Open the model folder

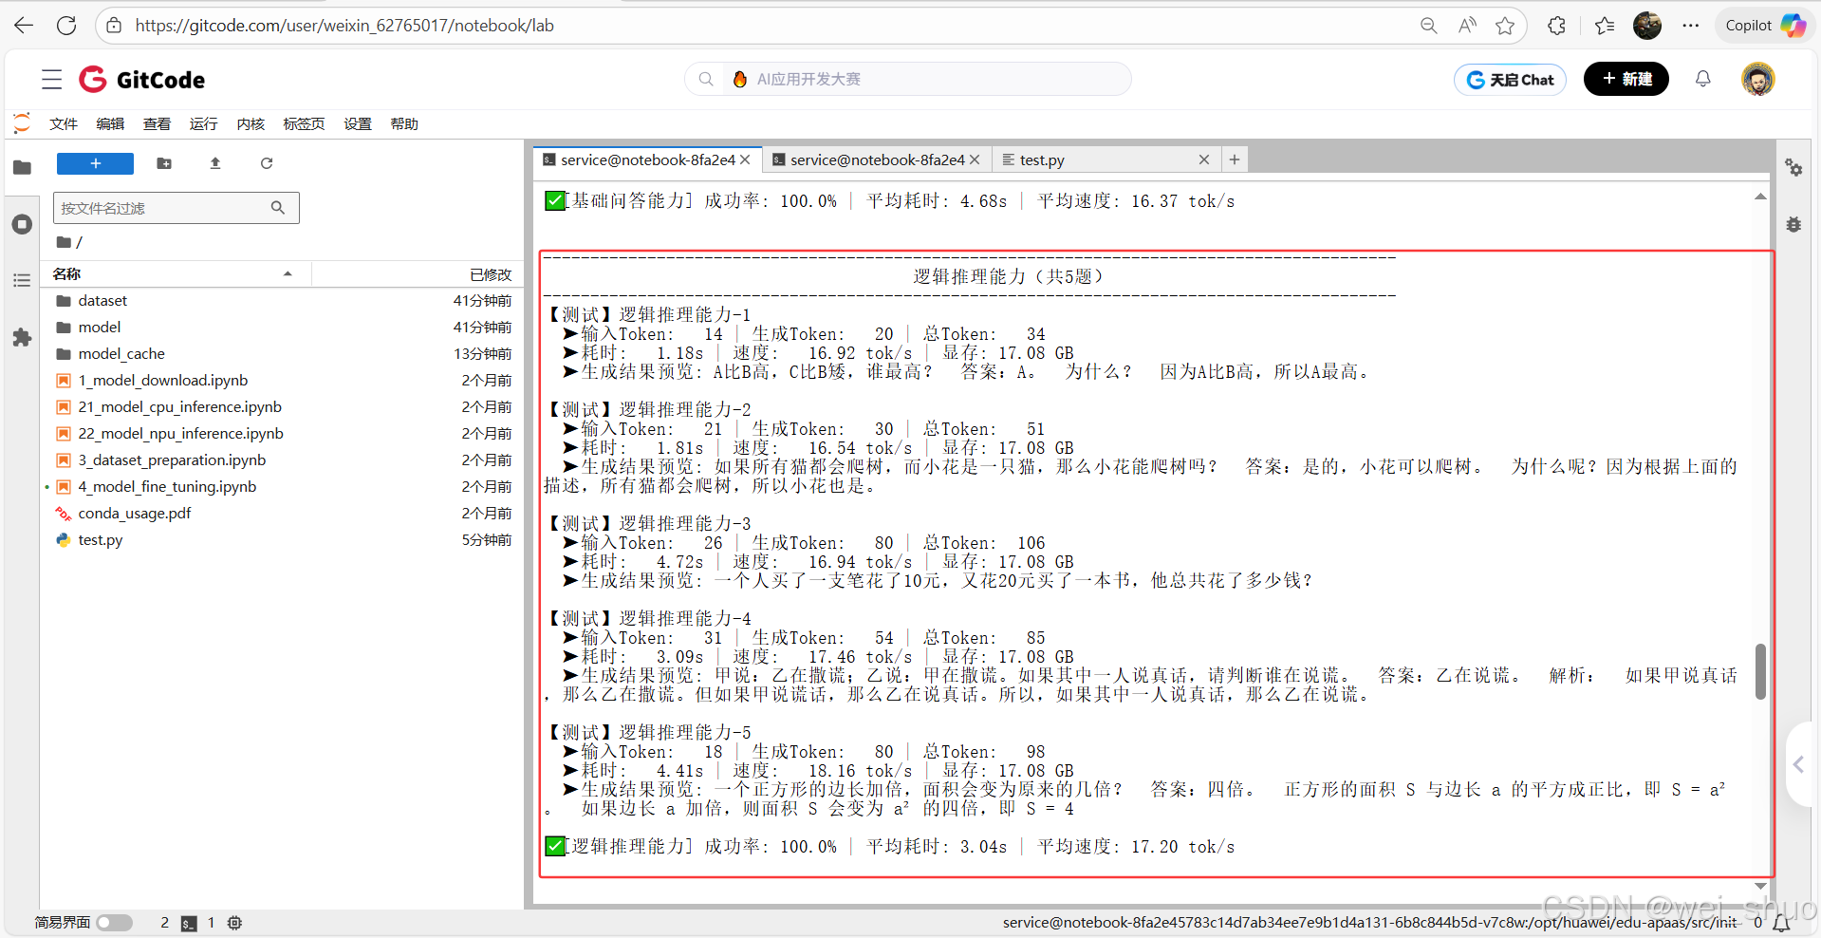[x=282, y=327]
